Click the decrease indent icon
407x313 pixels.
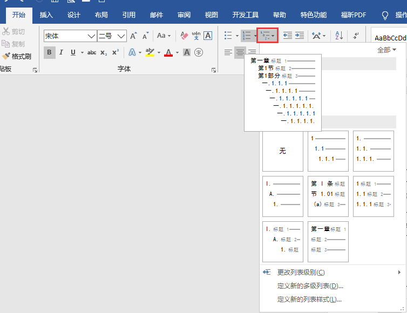[x=288, y=36]
